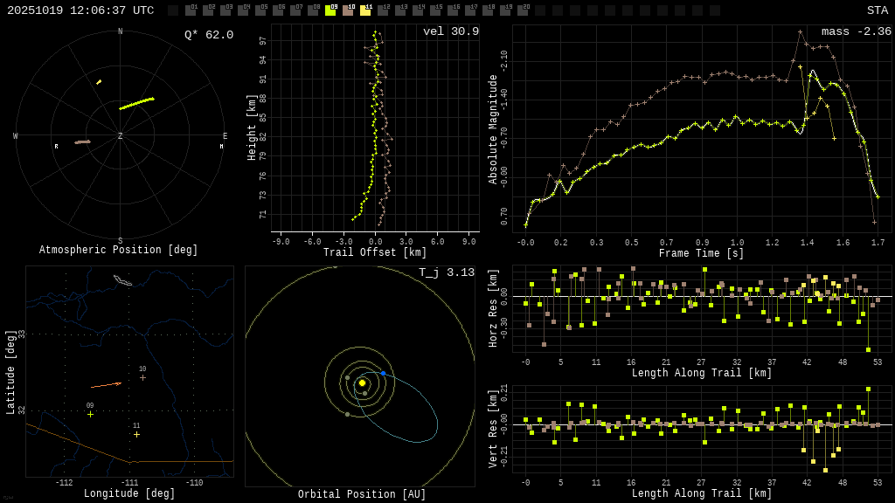The width and height of the screenshot is (895, 503).
Task: Click the T_j 3.13 value label
Action: click(446, 272)
